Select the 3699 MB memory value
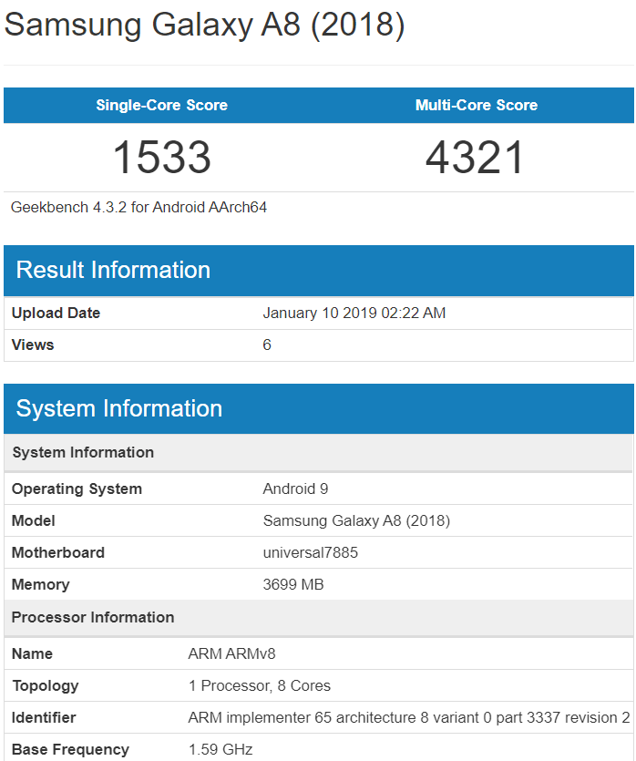The image size is (636, 761). pos(293,585)
